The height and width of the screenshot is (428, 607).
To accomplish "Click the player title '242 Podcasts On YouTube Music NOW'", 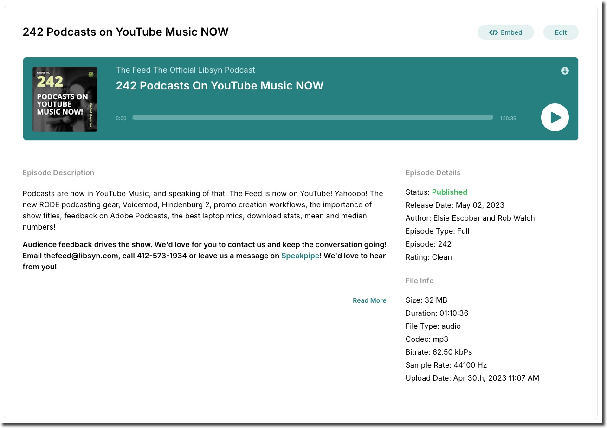I will click(220, 86).
